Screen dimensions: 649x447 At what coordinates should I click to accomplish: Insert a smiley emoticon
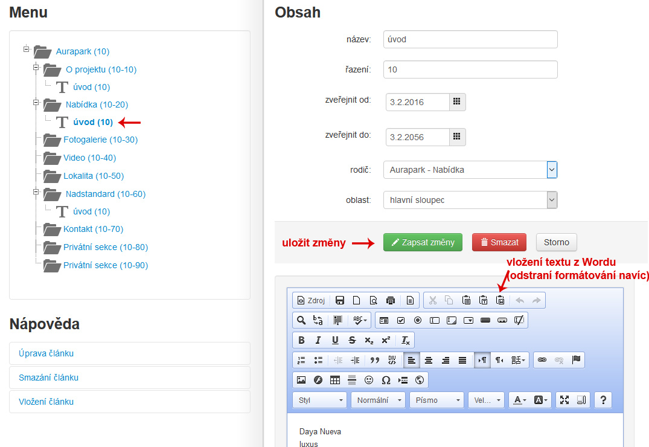click(369, 380)
